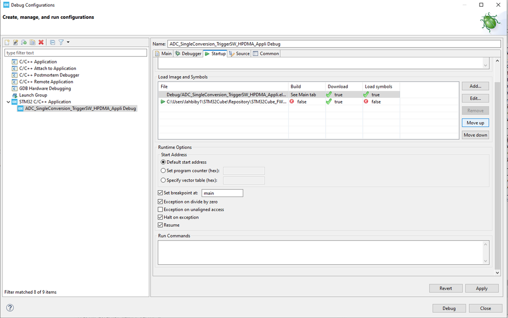Select Specify vector table (hex) radio
Viewport: 508px width, 318px height.
[x=163, y=181]
